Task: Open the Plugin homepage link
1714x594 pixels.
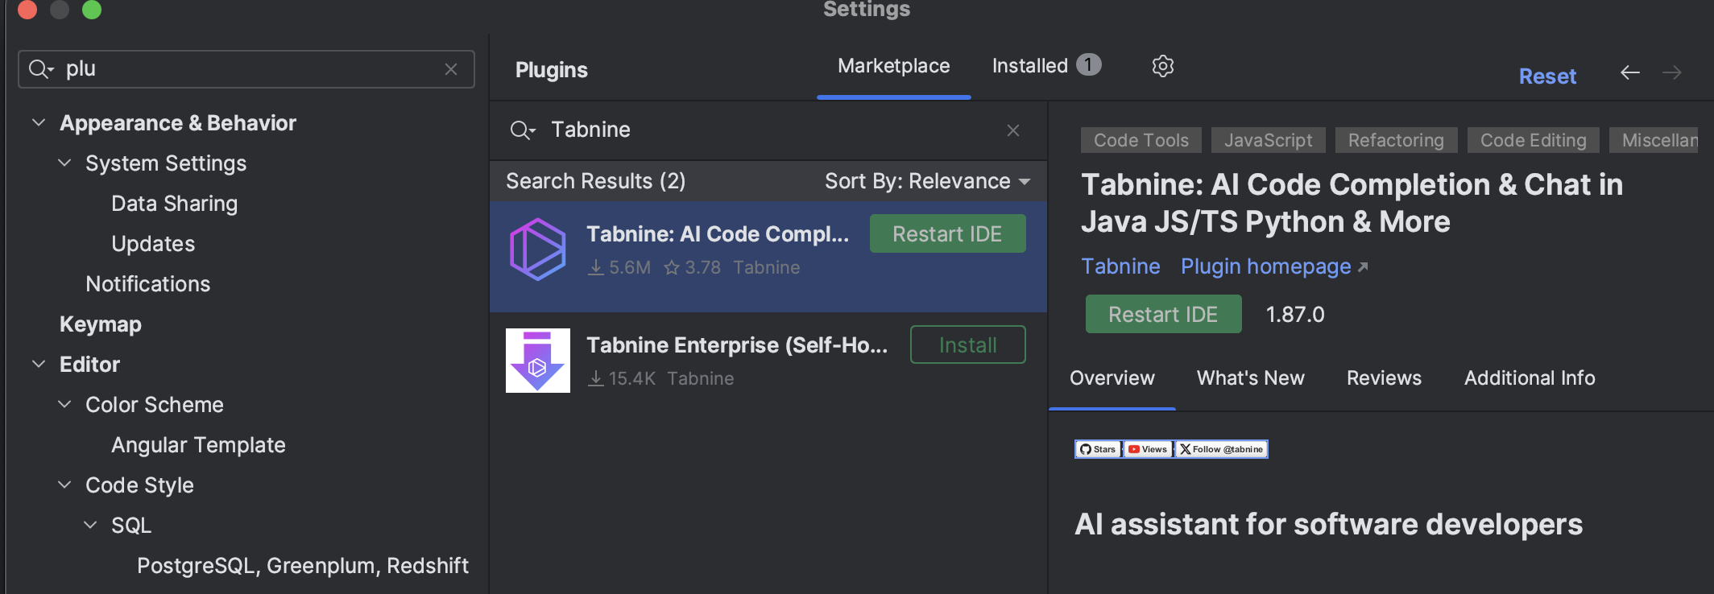Action: pos(1274,266)
